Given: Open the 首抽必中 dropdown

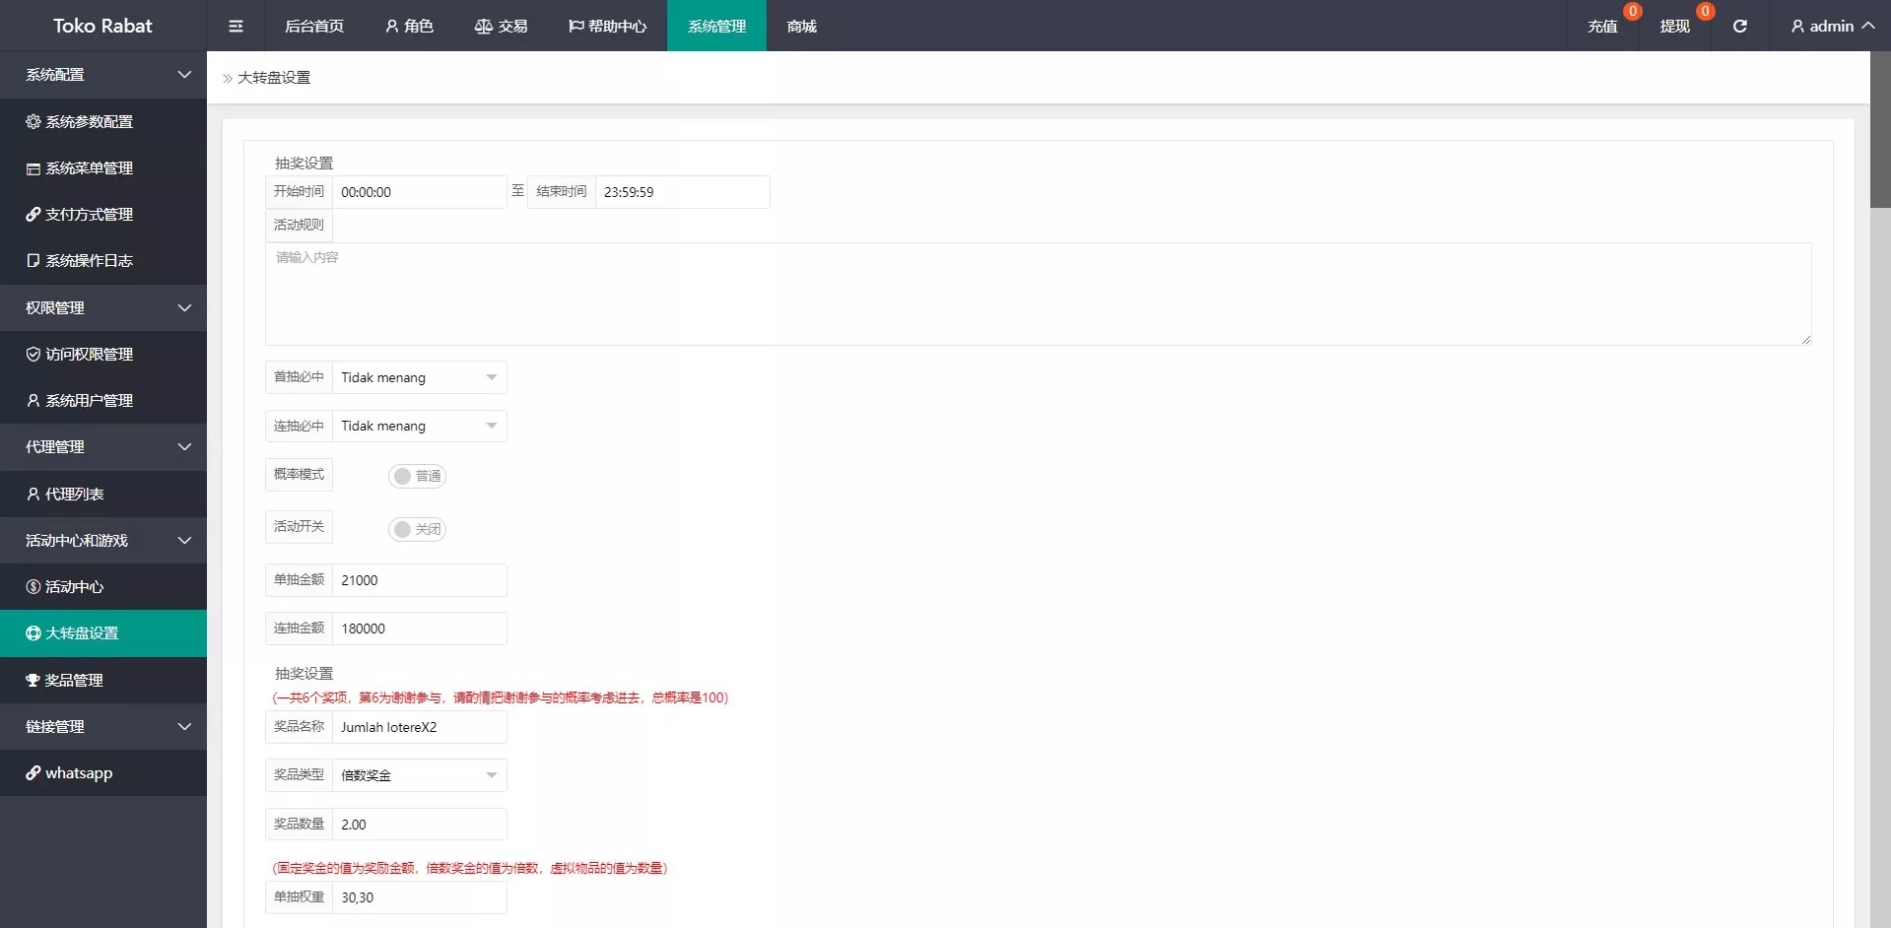Looking at the screenshot, I should (x=419, y=377).
